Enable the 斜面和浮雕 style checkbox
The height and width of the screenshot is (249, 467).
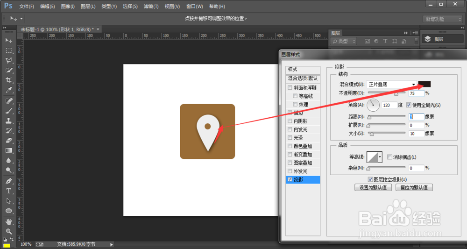pos(290,88)
